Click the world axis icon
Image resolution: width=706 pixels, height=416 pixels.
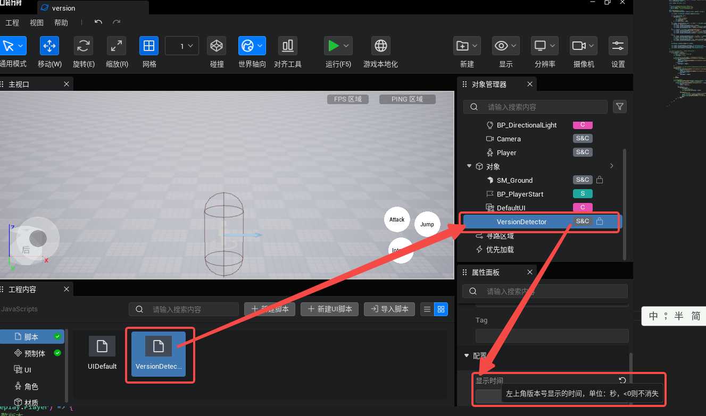[247, 46]
